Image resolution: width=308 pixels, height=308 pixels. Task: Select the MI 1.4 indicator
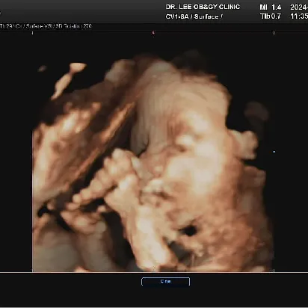pos(271,7)
